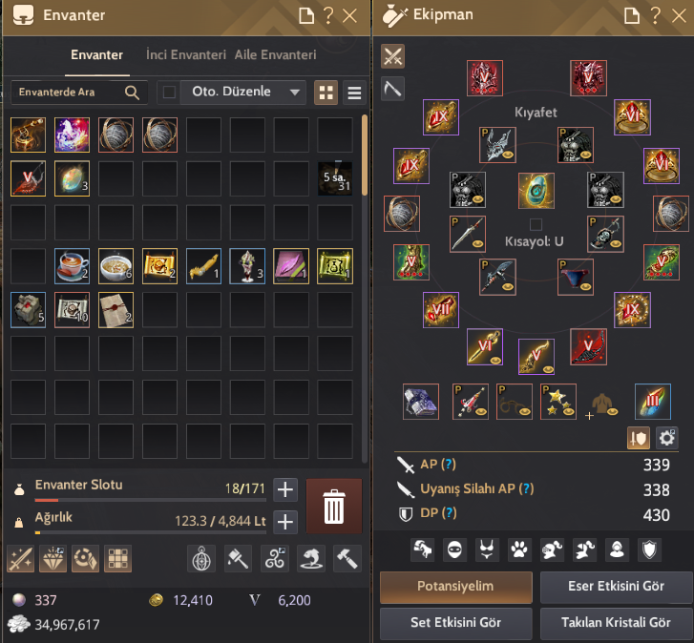
Task: Click the paw pet icon
Action: point(519,550)
